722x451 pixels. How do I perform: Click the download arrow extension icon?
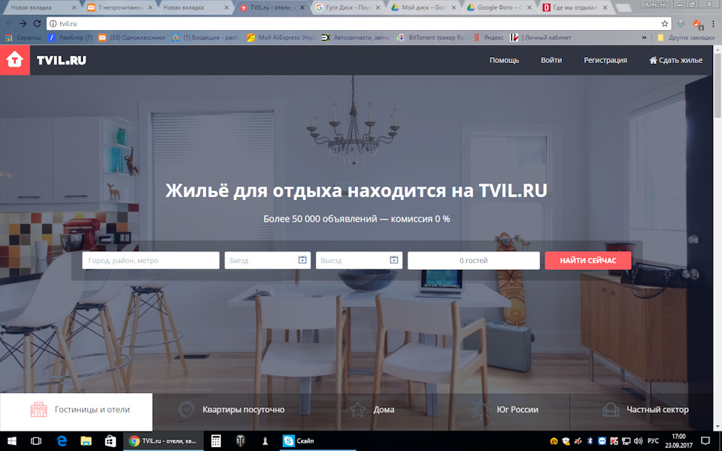tap(681, 23)
